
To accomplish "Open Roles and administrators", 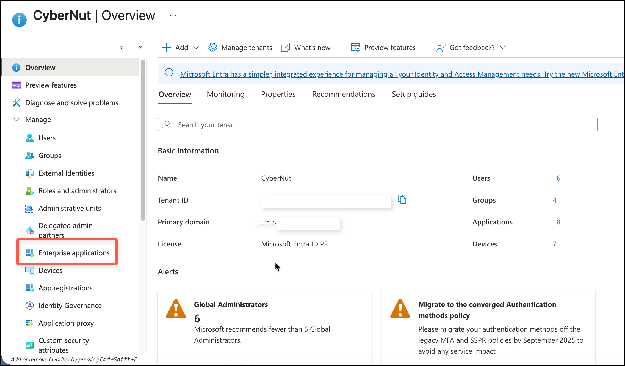I will (x=77, y=191).
